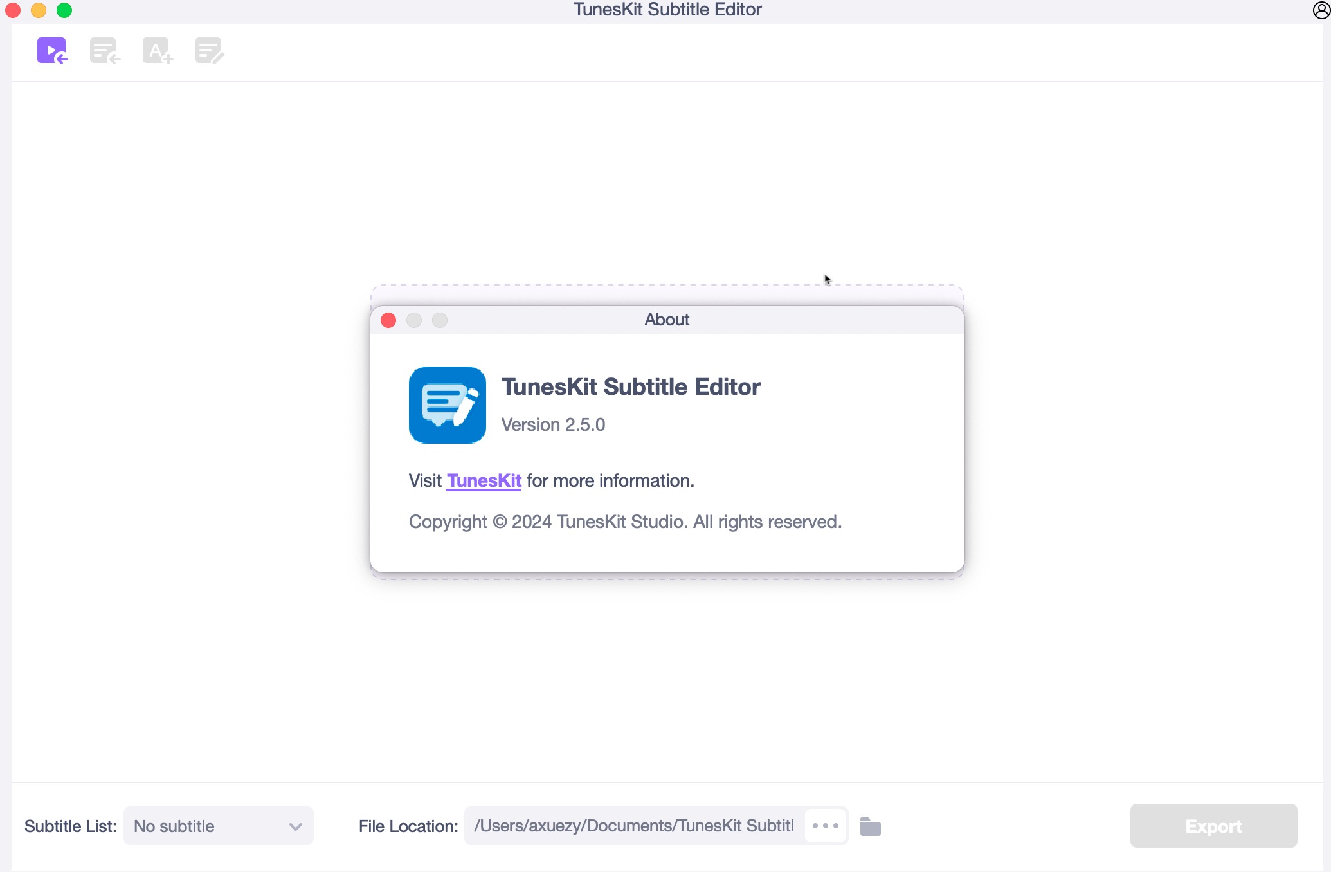Click the edit subtitle toolbar icon

pos(210,51)
